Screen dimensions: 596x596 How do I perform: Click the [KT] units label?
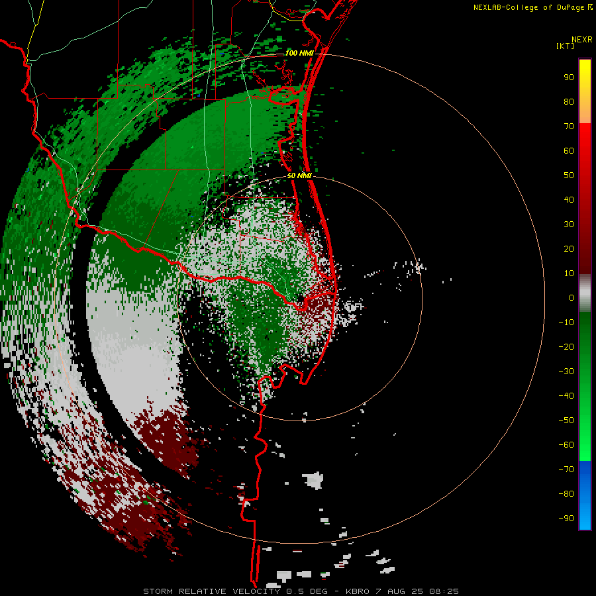[566, 46]
